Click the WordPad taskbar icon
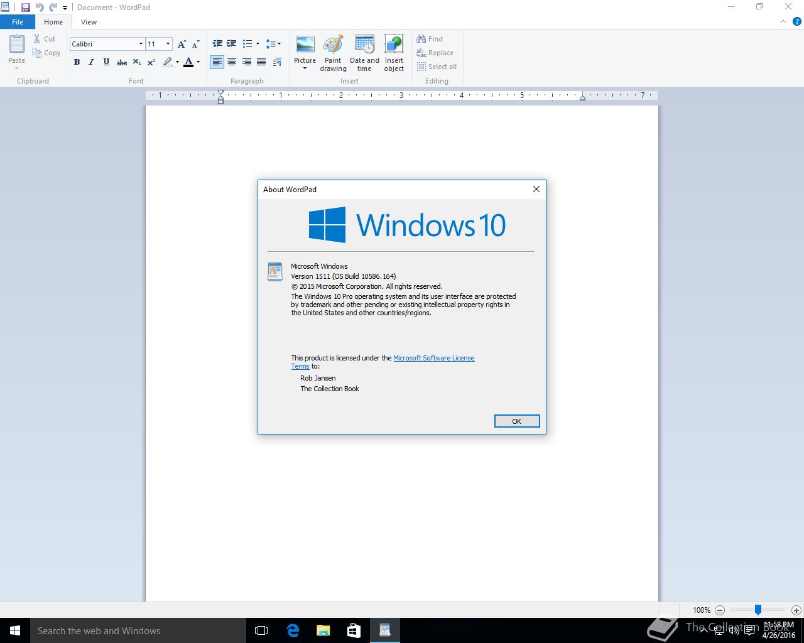 click(384, 630)
